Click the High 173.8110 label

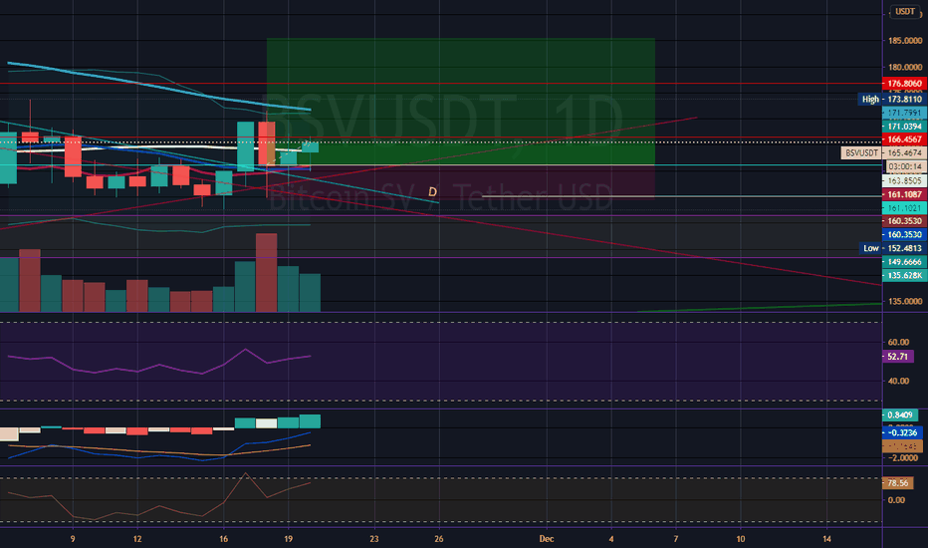tap(892, 99)
